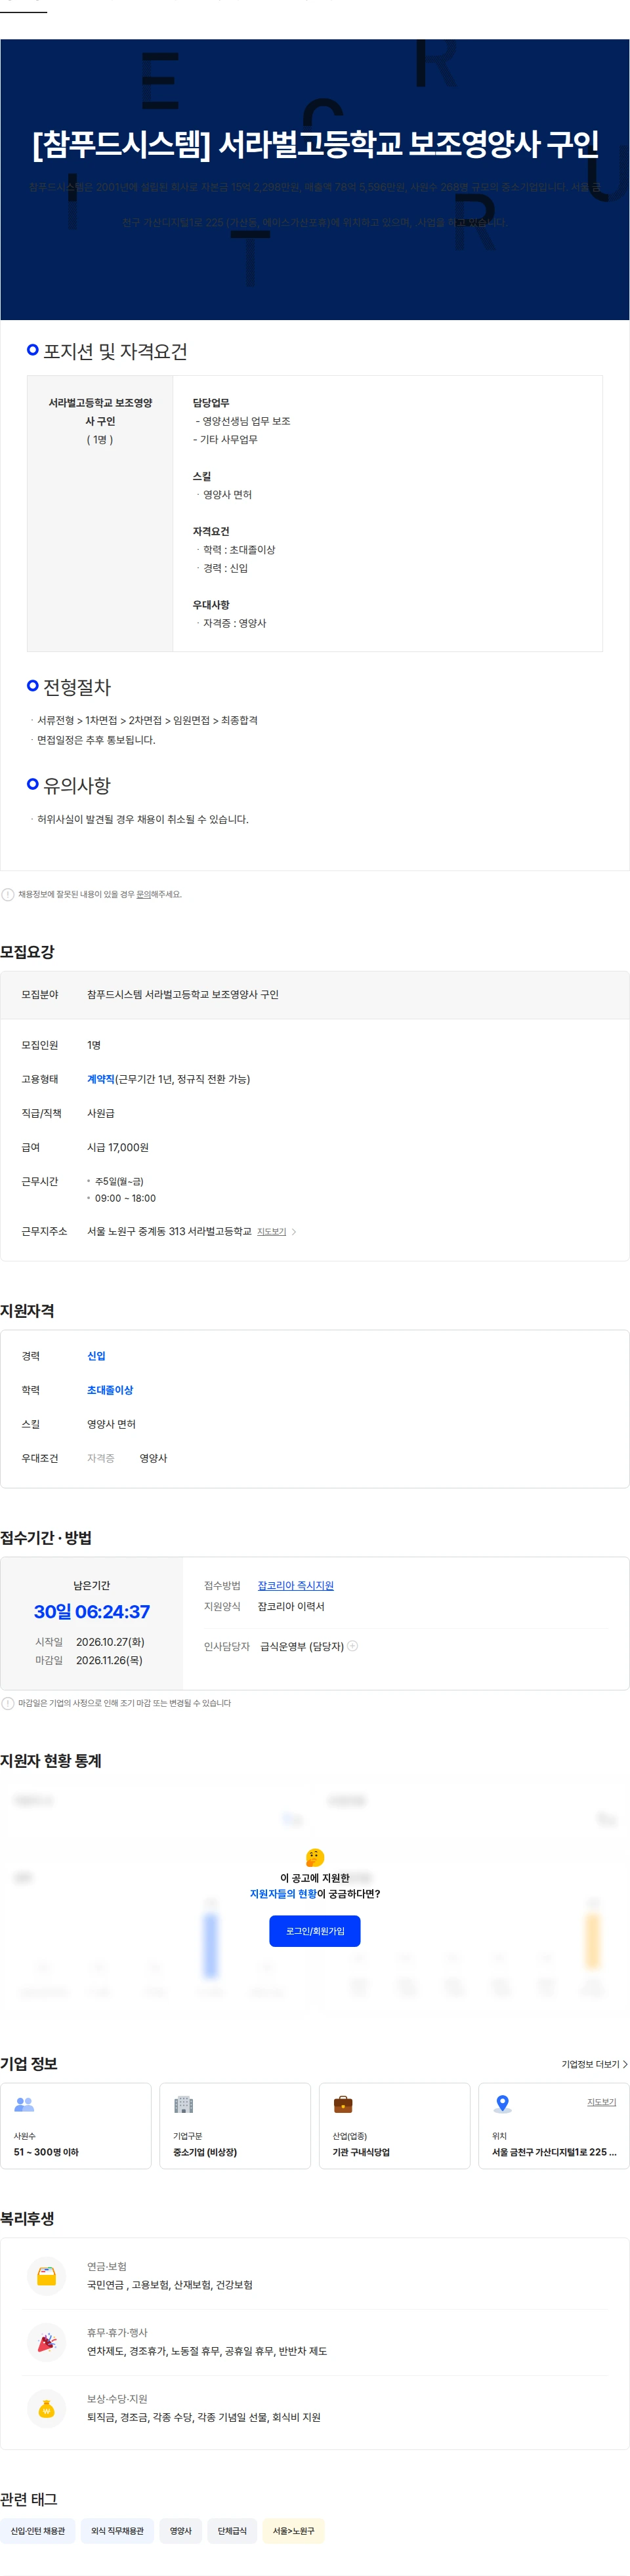Click info icon beside incorrect-info notice
The width and height of the screenshot is (630, 2576).
click(8, 894)
